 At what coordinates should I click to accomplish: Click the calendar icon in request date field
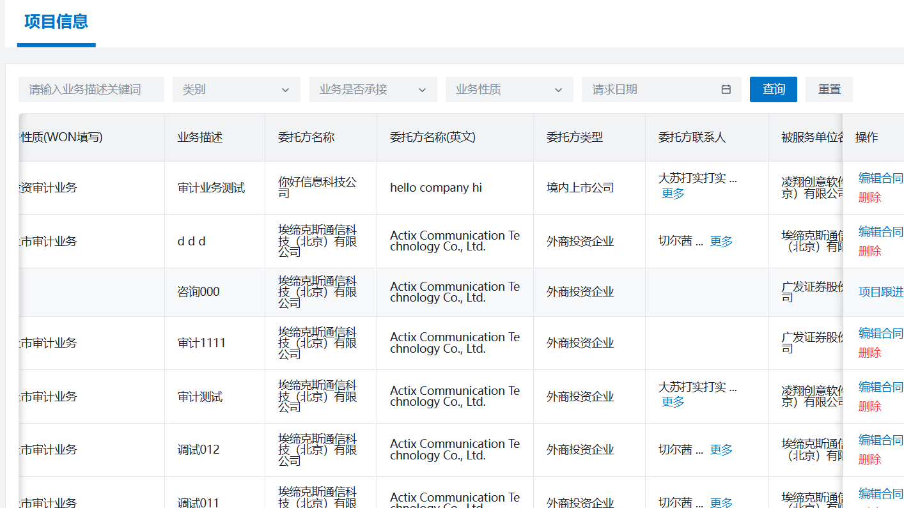726,89
